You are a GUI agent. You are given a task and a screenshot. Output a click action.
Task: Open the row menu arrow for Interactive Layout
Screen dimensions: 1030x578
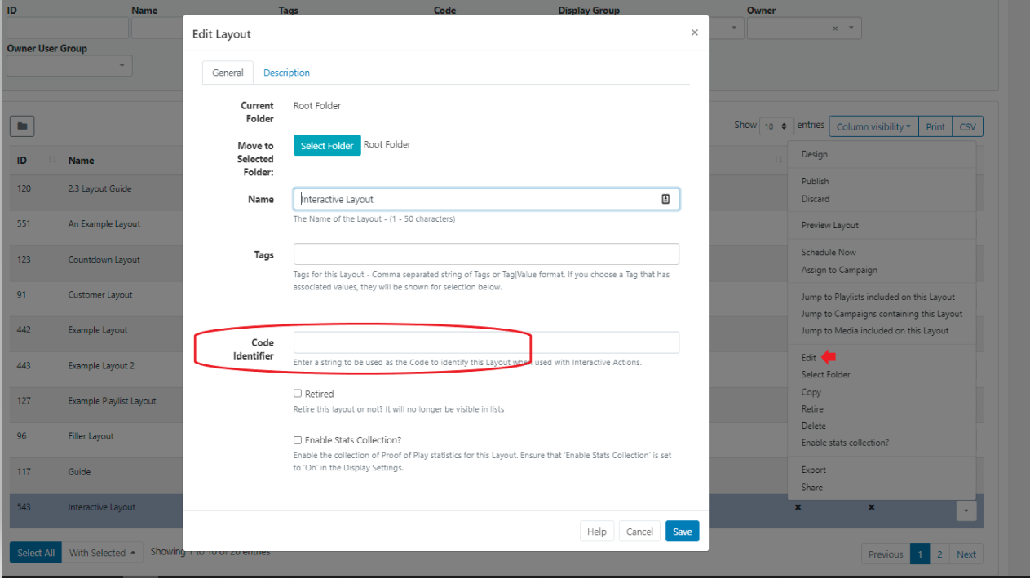click(x=966, y=510)
